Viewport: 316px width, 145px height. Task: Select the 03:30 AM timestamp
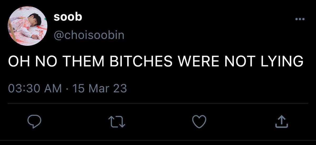(34, 88)
